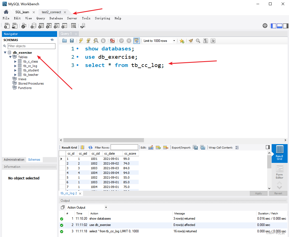Image resolution: width=289 pixels, height=237 pixels.
Task: Add snippet to favorites star icon
Action: point(182,41)
